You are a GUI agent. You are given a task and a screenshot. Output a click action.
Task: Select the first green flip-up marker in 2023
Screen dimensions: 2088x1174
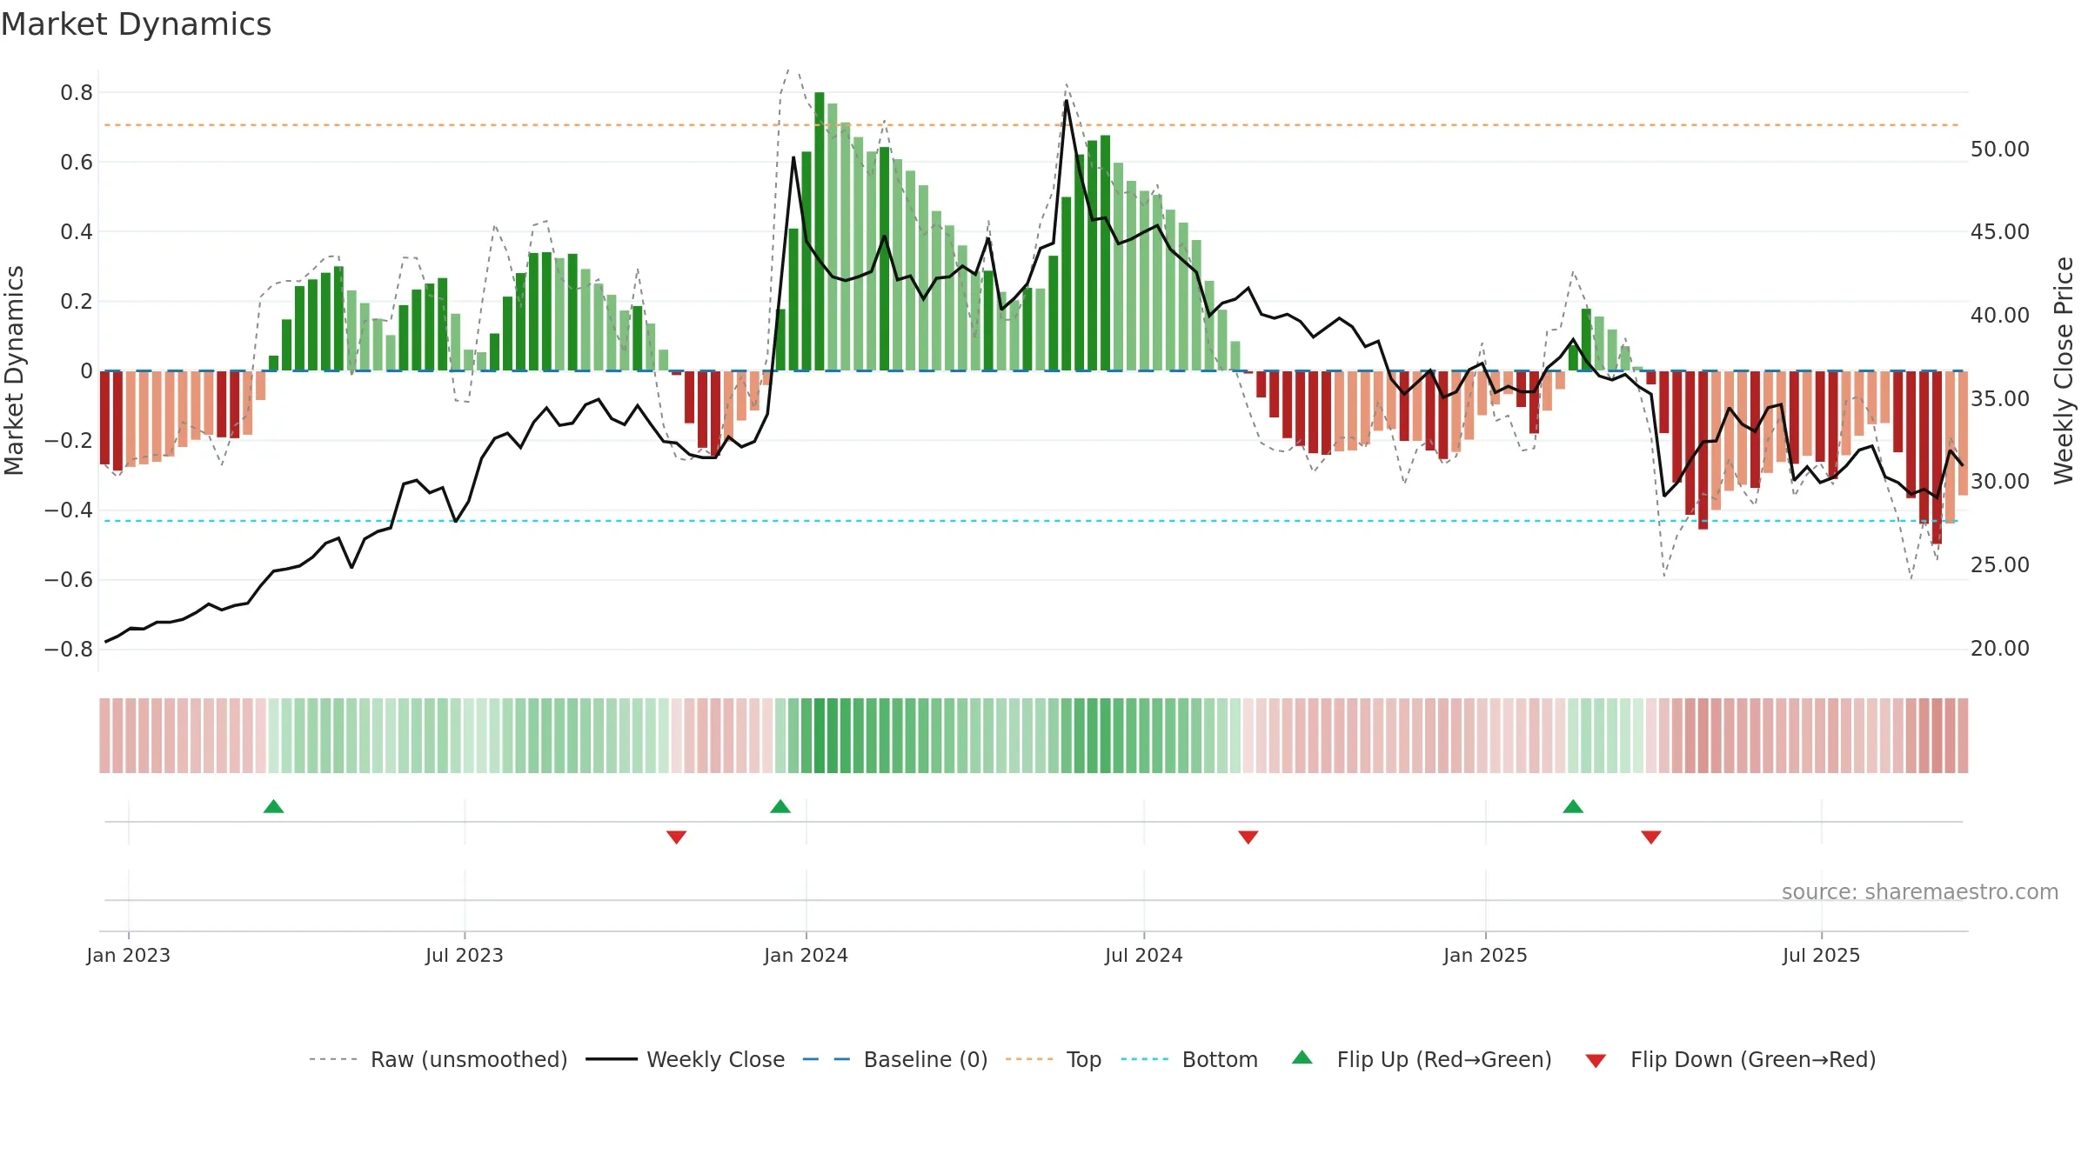pos(273,806)
